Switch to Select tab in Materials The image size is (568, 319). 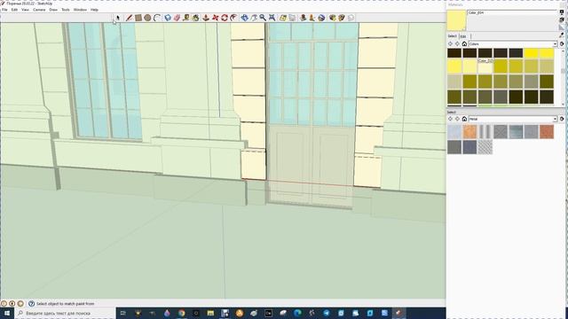[452, 35]
